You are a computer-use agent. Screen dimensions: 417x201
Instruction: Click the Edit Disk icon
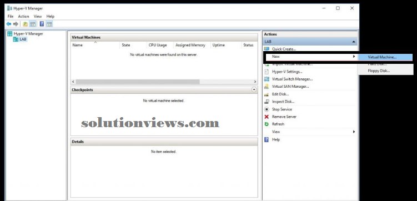pyautogui.click(x=267, y=94)
